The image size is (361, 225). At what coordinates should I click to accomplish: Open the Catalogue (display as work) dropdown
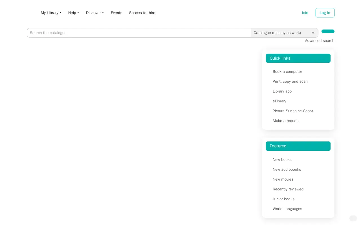click(x=285, y=33)
